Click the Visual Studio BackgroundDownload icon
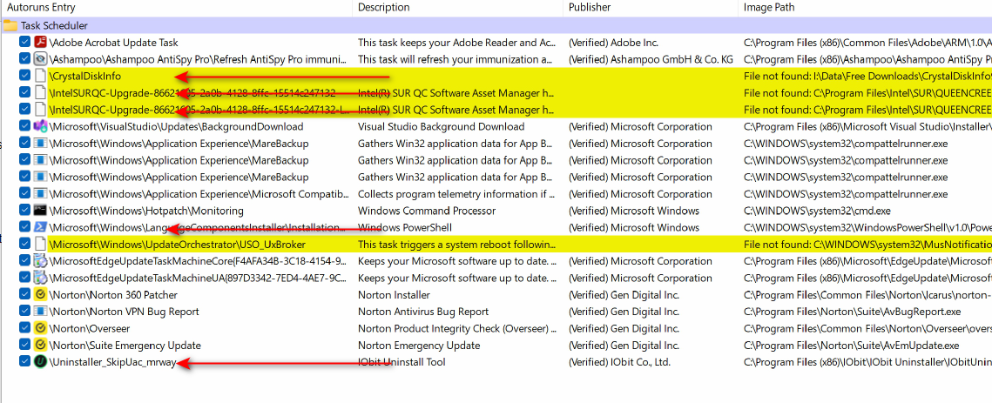Image resolution: width=992 pixels, height=403 pixels. click(40, 126)
